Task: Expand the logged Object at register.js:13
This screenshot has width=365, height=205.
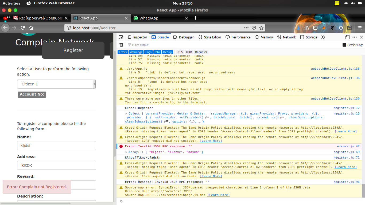Action: (x=126, y=113)
